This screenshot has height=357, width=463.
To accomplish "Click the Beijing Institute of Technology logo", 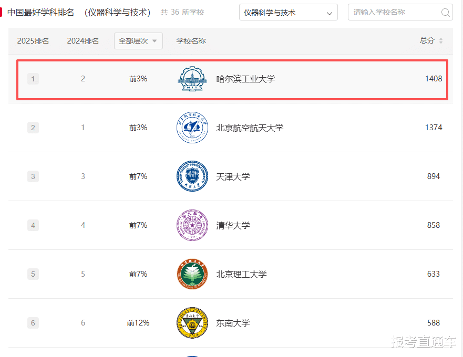I will pyautogui.click(x=192, y=274).
